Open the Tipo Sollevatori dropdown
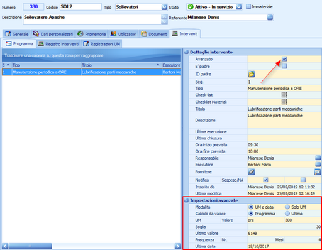This screenshot has height=250, width=322. [164, 7]
